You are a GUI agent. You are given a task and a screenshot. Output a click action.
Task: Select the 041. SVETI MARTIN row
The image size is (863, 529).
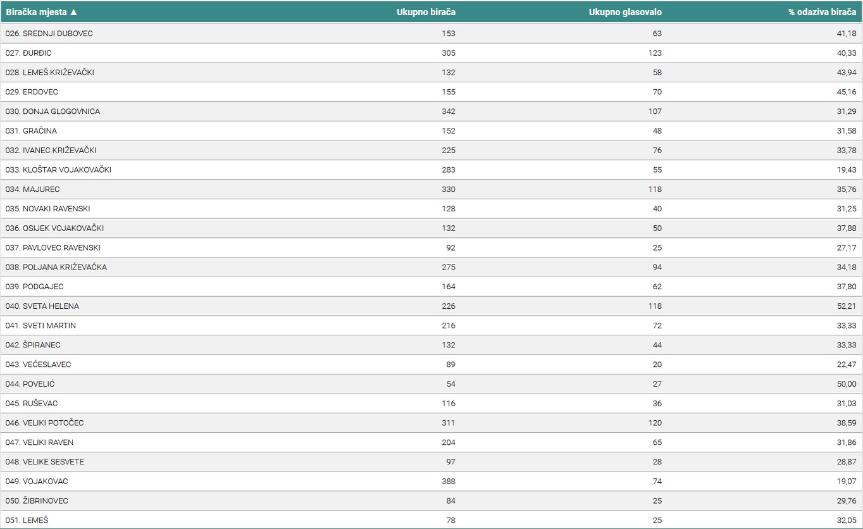point(40,325)
